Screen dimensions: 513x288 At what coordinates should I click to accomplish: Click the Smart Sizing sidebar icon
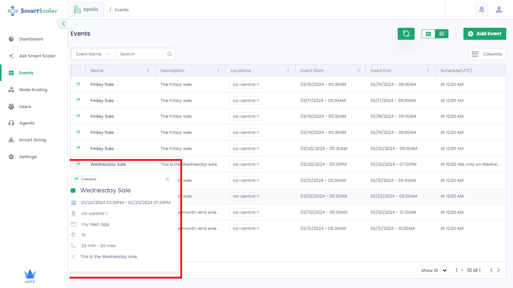coord(11,140)
